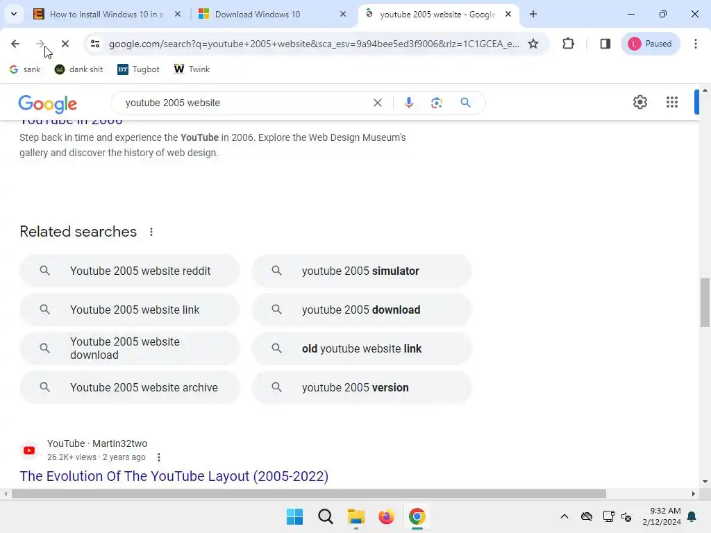Search by image with Lens icon
This screenshot has width=711, height=533.
pos(436,103)
